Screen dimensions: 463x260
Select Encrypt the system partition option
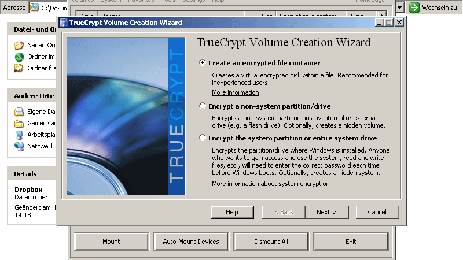pos(202,138)
